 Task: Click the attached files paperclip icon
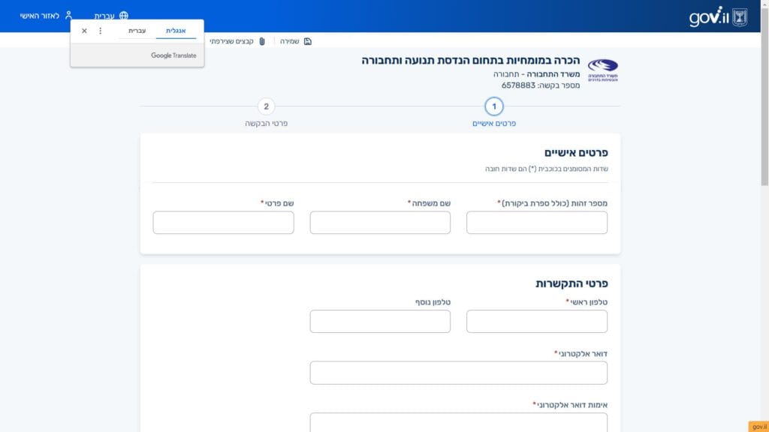pos(262,41)
